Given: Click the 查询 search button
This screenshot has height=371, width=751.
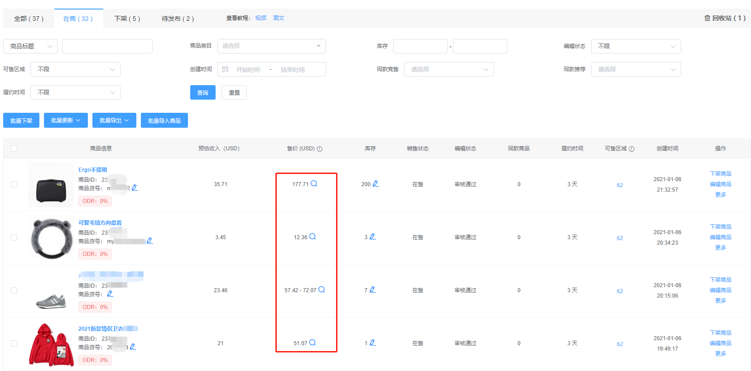Looking at the screenshot, I should point(203,92).
